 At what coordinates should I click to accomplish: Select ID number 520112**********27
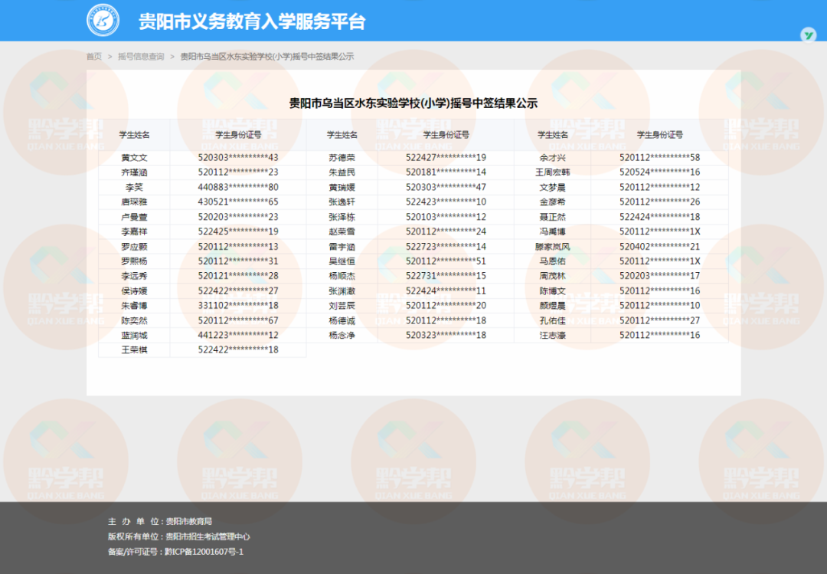click(x=659, y=320)
